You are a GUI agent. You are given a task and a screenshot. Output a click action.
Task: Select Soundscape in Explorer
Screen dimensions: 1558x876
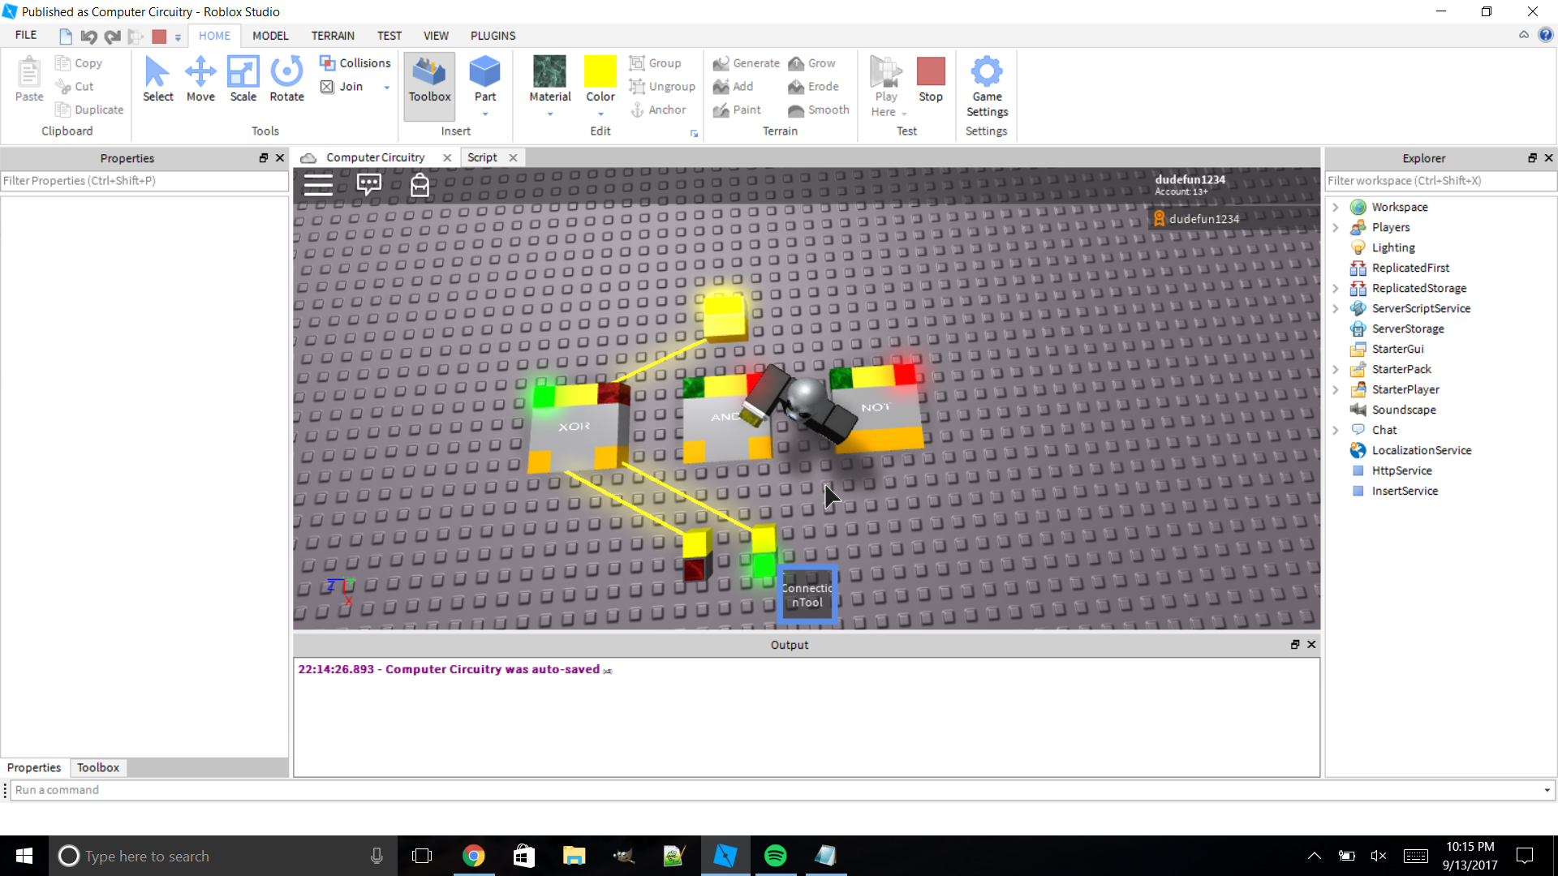tap(1404, 410)
